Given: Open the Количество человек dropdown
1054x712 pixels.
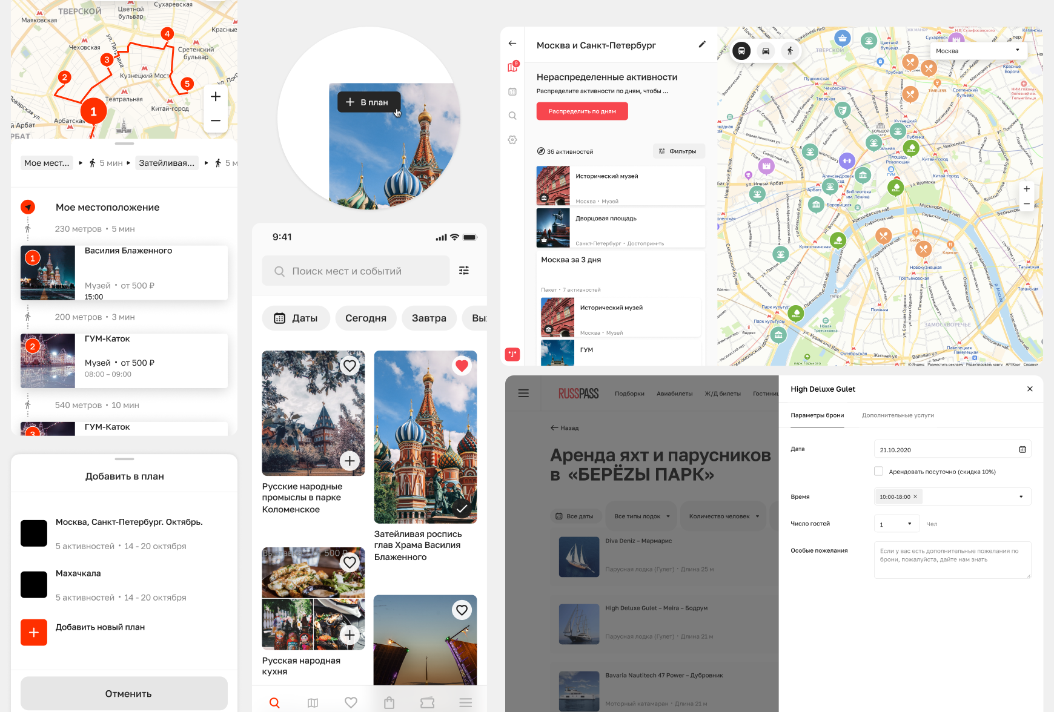Looking at the screenshot, I should click(723, 516).
